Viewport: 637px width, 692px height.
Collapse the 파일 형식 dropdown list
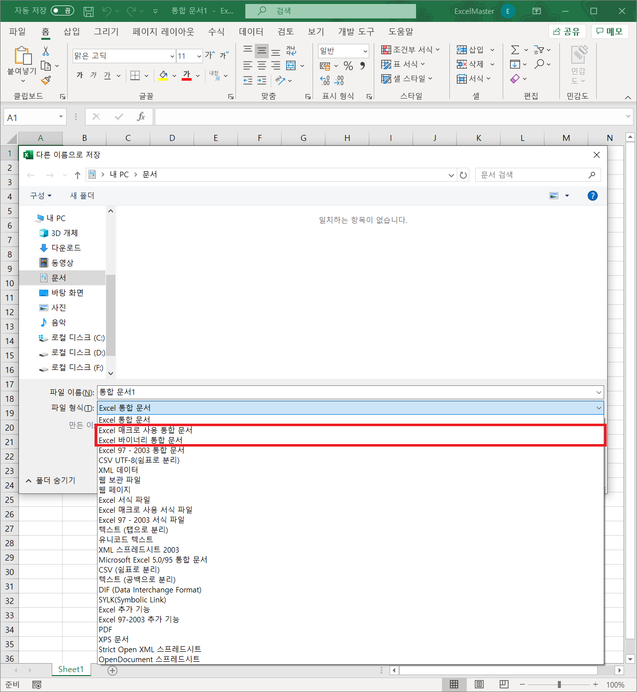598,408
